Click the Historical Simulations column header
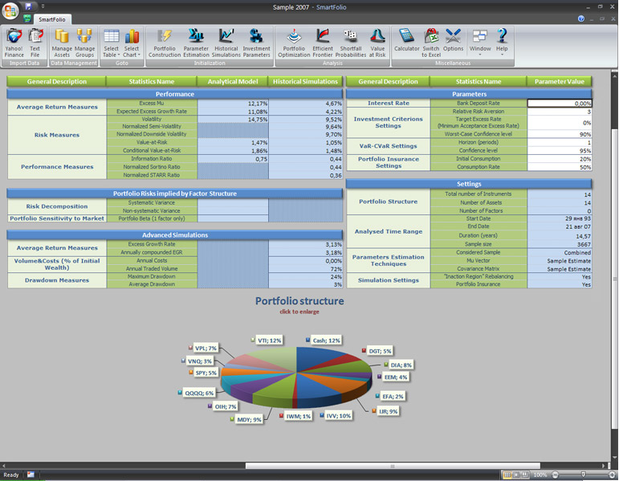The height and width of the screenshot is (481, 619). pyautogui.click(x=305, y=81)
